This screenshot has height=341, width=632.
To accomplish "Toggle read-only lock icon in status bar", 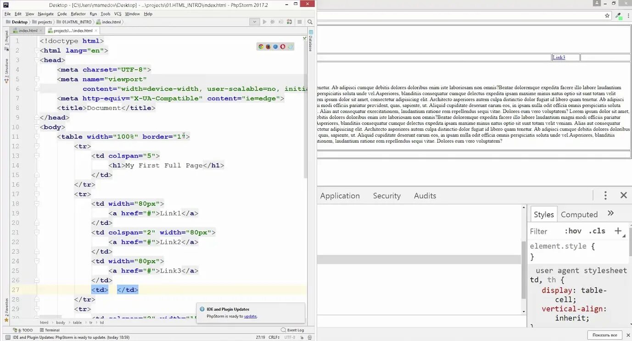I will click(302, 337).
